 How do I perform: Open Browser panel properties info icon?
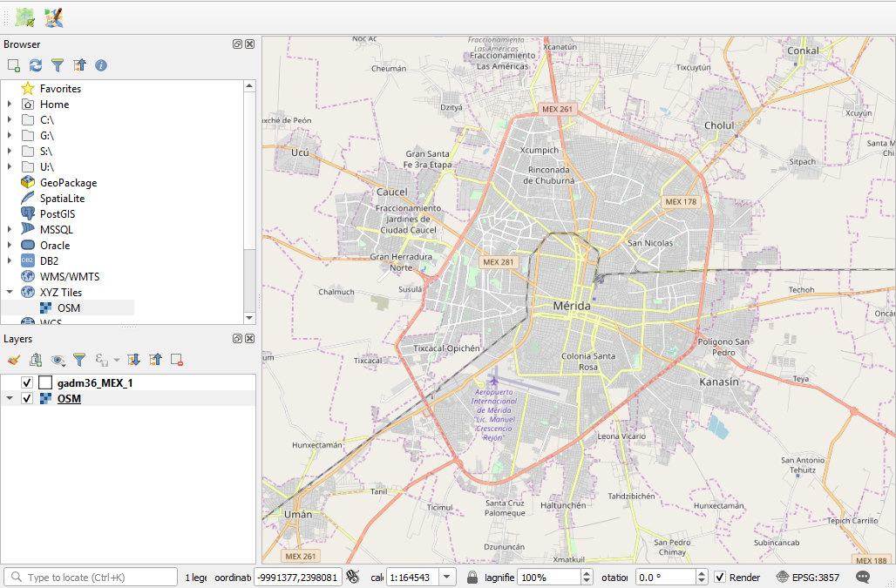(100, 64)
